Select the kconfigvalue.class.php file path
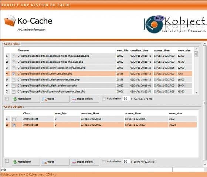 tap(54, 56)
